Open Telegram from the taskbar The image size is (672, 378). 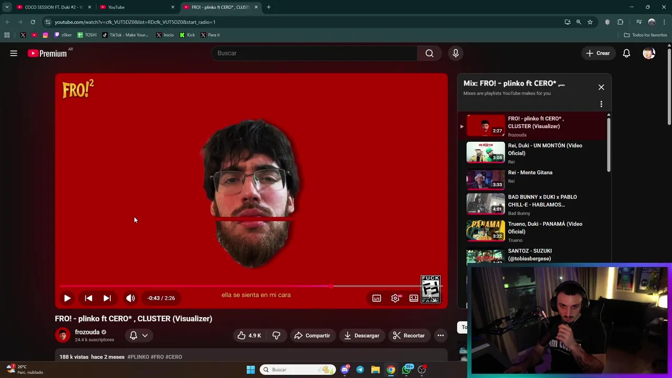pyautogui.click(x=360, y=370)
